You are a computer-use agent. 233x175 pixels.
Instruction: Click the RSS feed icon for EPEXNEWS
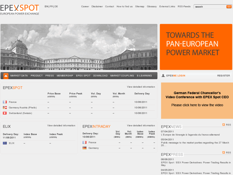(x=223, y=125)
